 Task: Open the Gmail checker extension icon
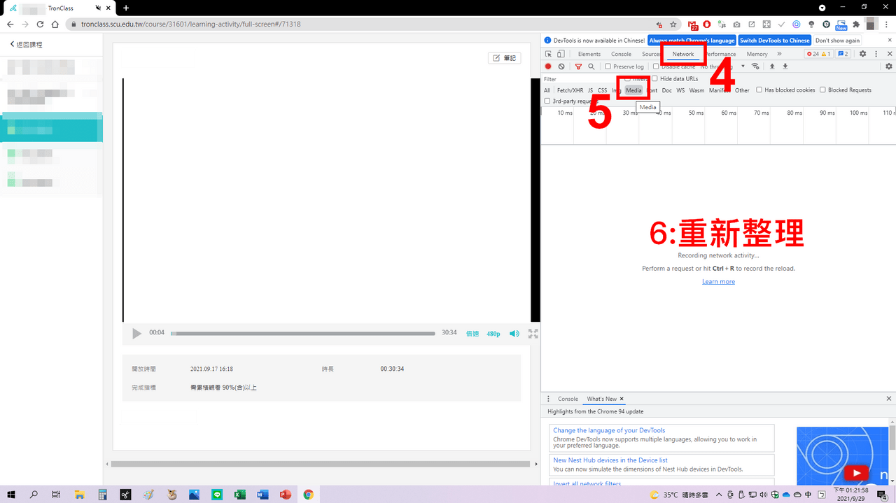tap(693, 24)
